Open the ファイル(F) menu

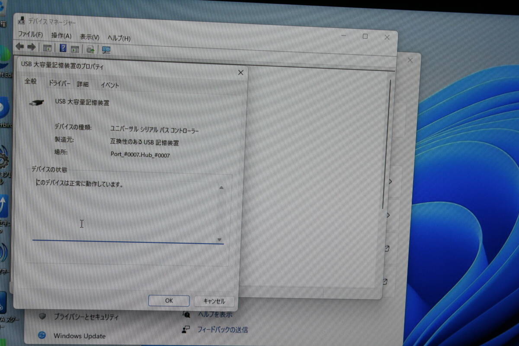(x=30, y=35)
